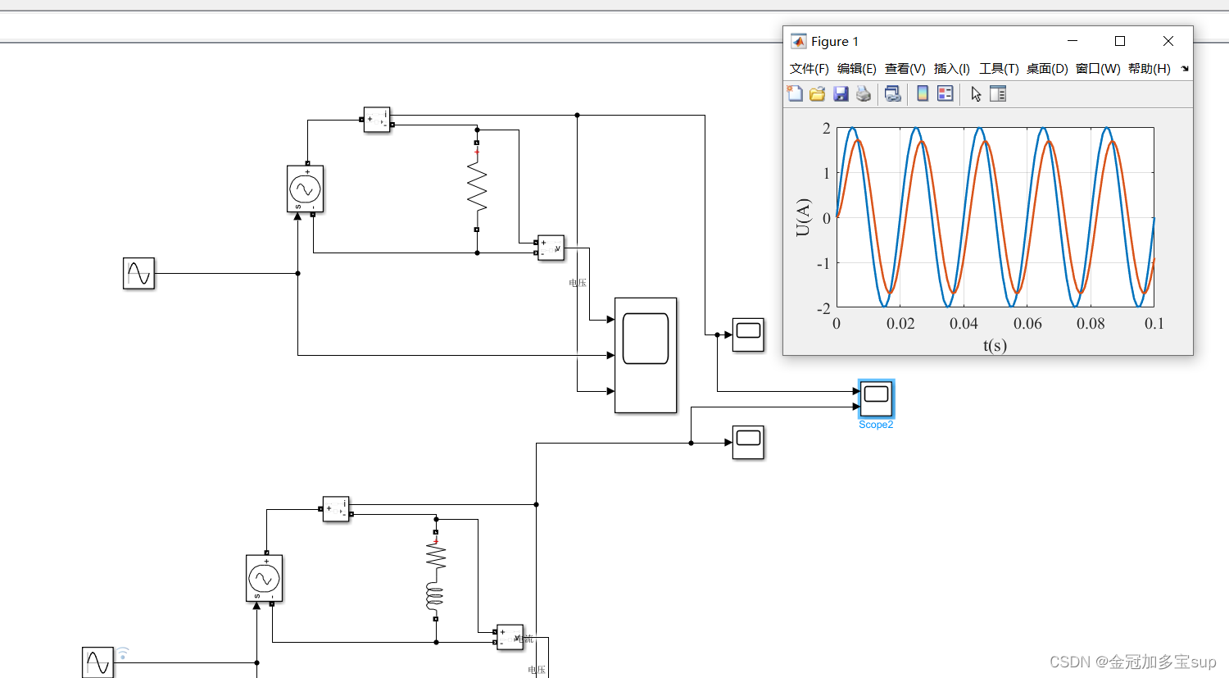Screen dimensions: 1229x678
Task: Select the upper AC voltage source block
Action: [x=305, y=189]
